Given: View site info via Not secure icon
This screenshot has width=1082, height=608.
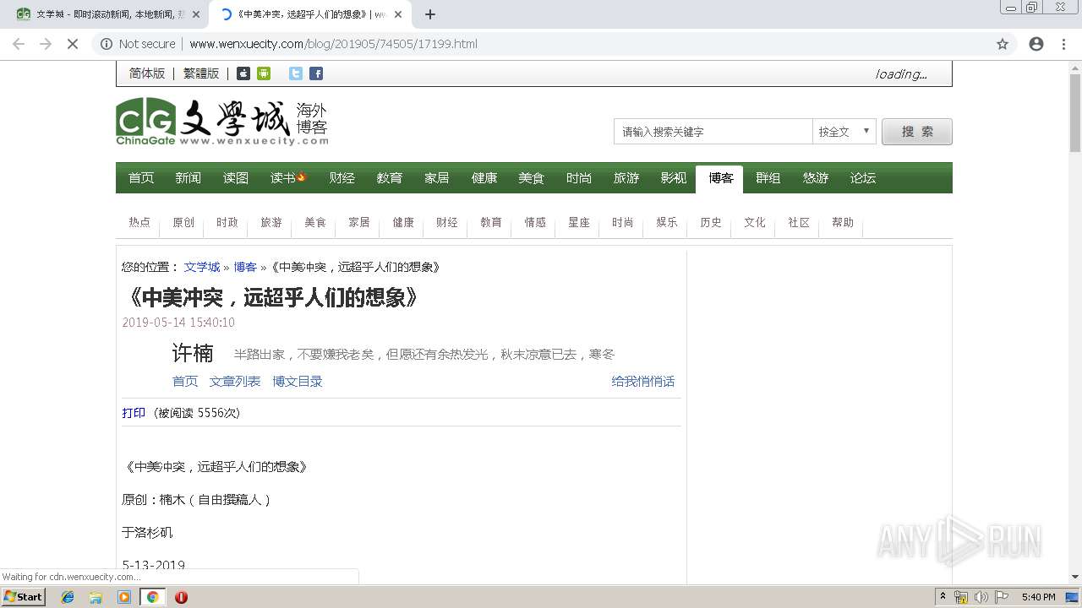Looking at the screenshot, I should coord(107,44).
